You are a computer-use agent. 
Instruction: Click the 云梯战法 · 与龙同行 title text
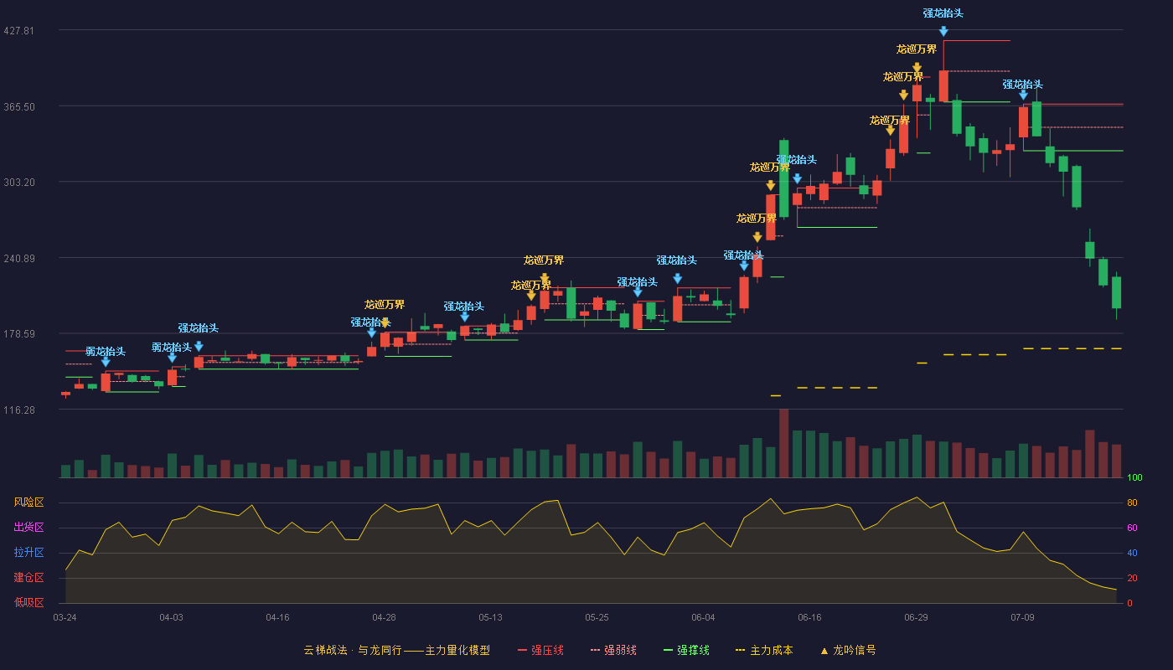coord(353,650)
